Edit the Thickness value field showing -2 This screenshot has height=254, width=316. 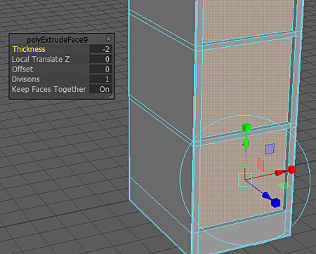coord(100,49)
